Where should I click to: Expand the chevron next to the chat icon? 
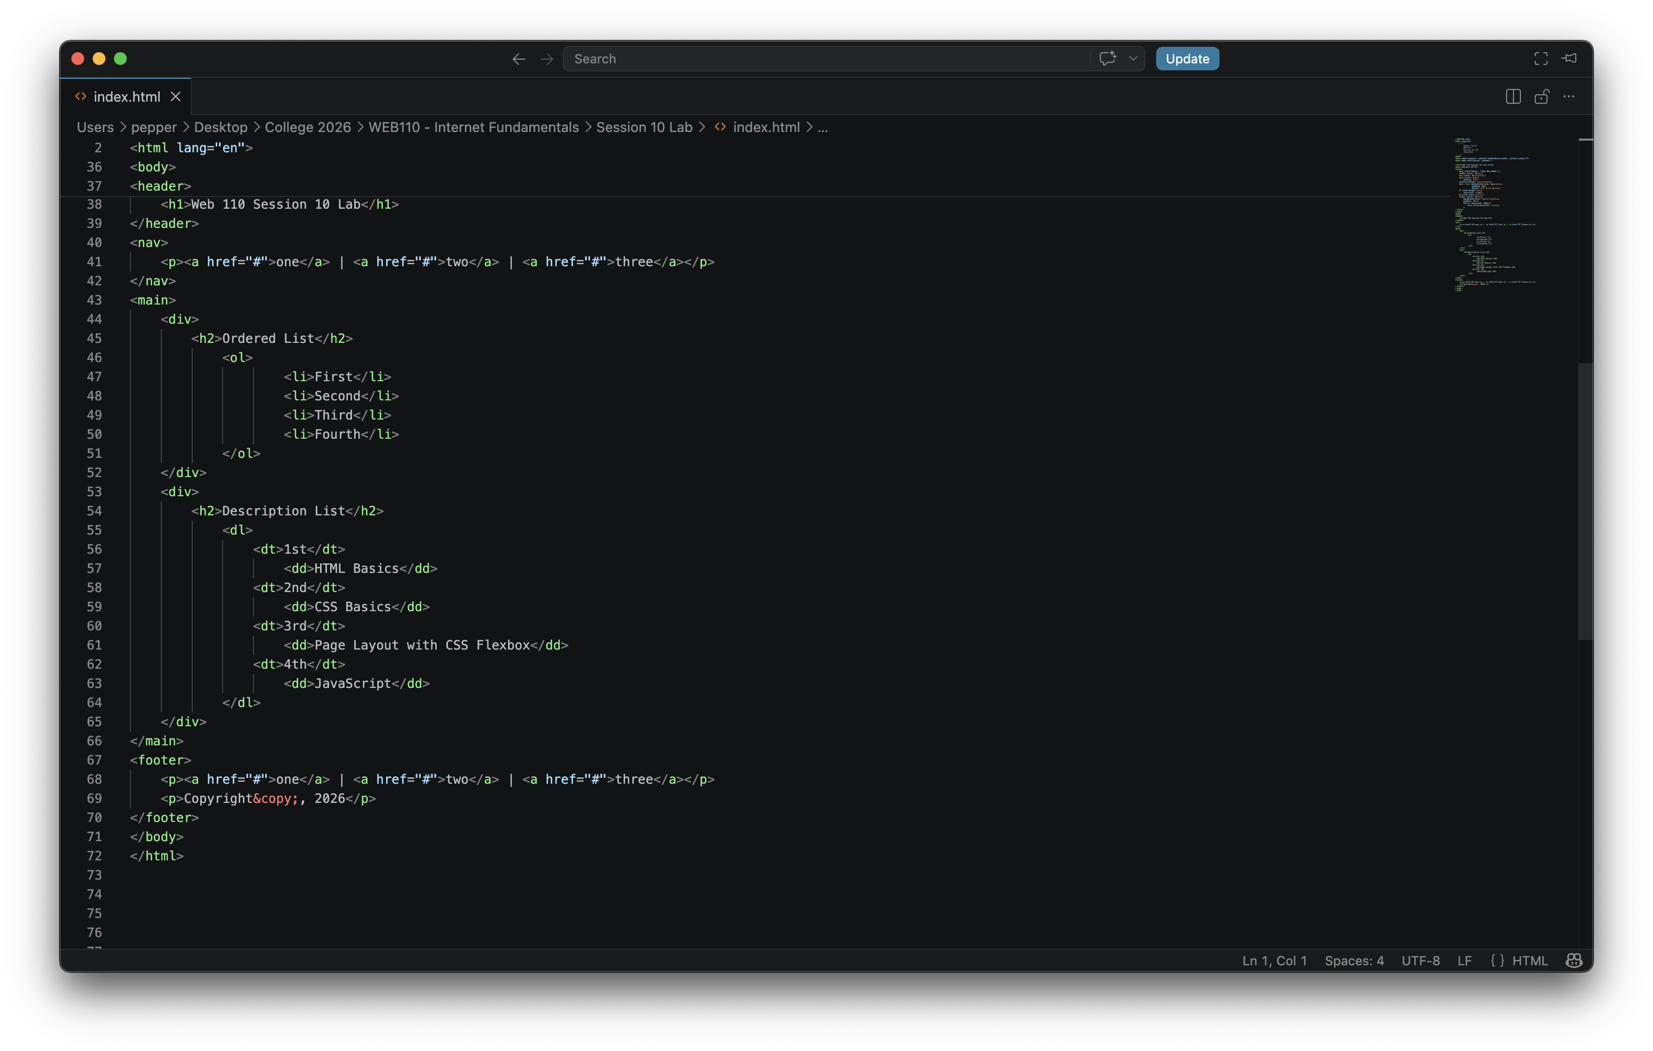[x=1133, y=59]
